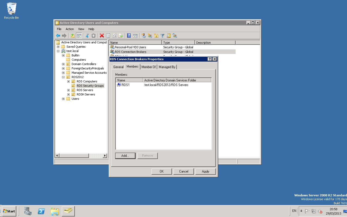Click tree pane horizontal scrollbar right arrow
Image resolution: width=347 pixels, height=217 pixels.
105,156
